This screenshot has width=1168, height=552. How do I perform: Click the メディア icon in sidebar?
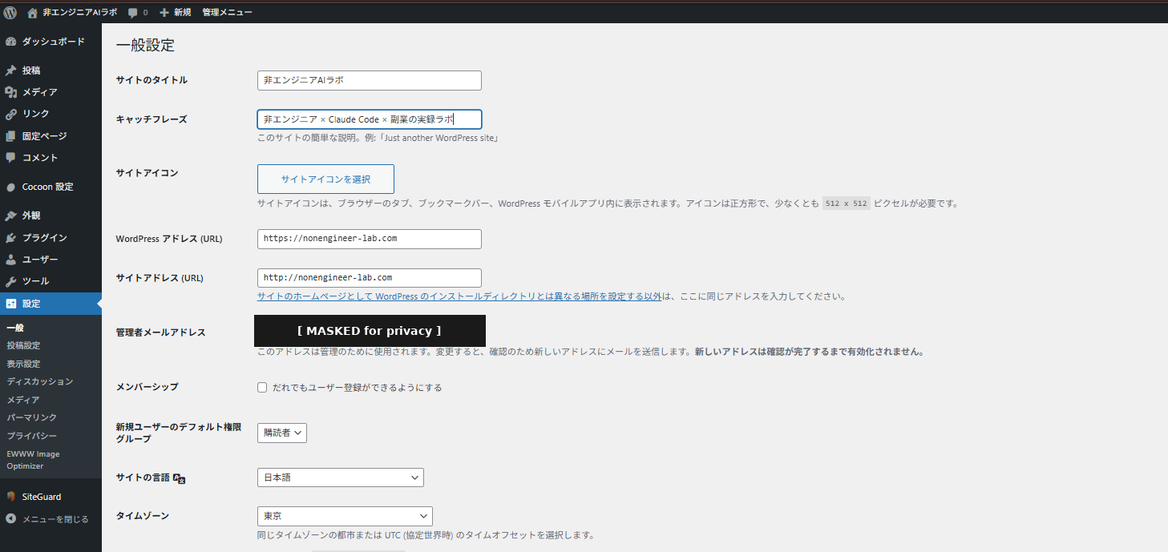coord(11,92)
